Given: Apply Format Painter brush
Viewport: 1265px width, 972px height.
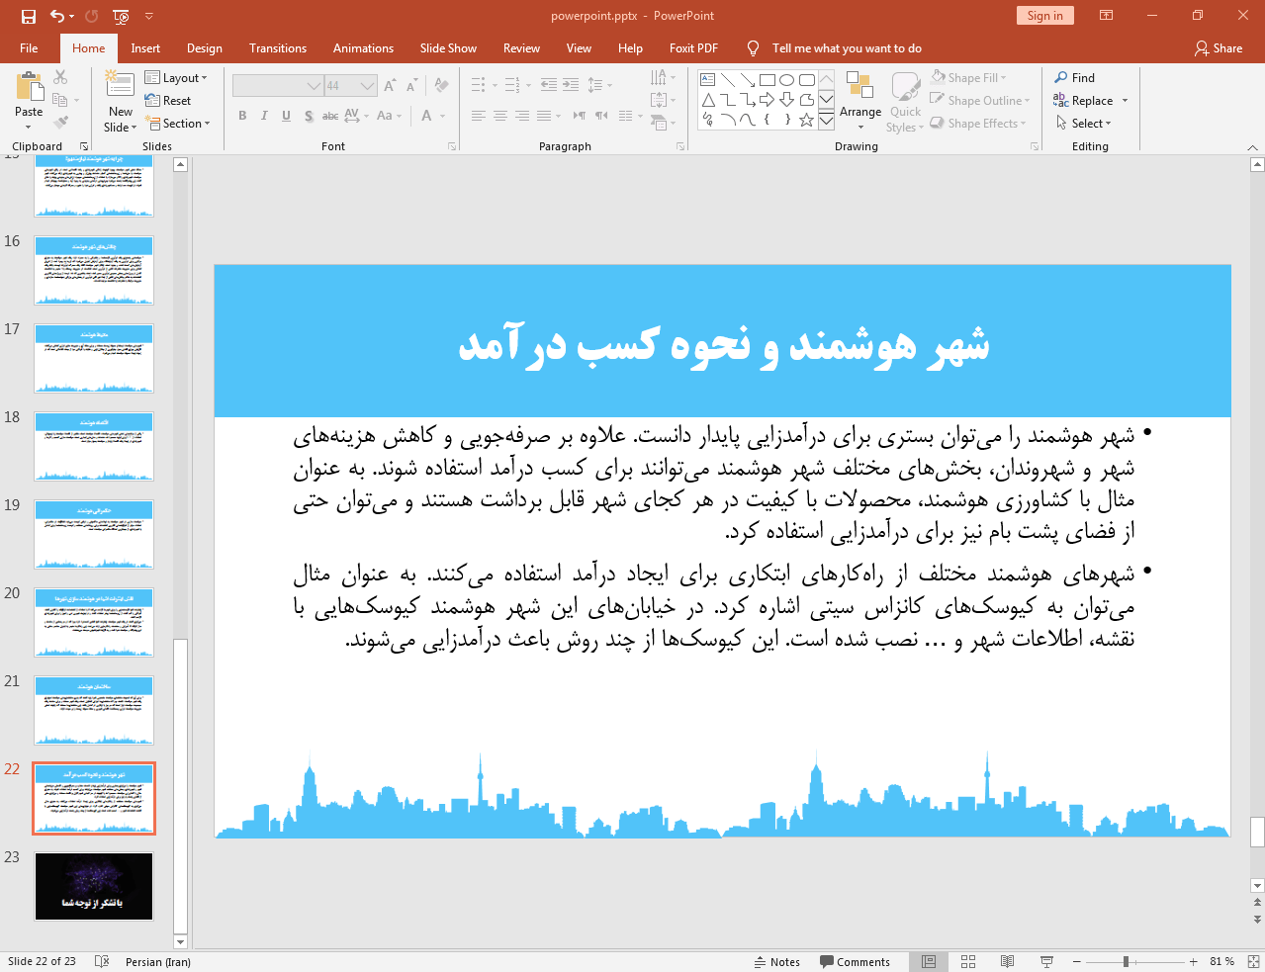Looking at the screenshot, I should (60, 123).
